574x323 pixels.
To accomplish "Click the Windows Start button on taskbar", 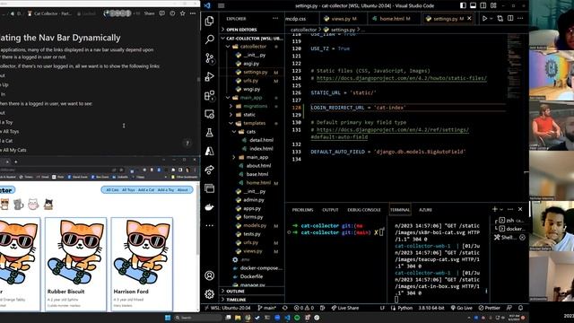I will pos(168,318).
